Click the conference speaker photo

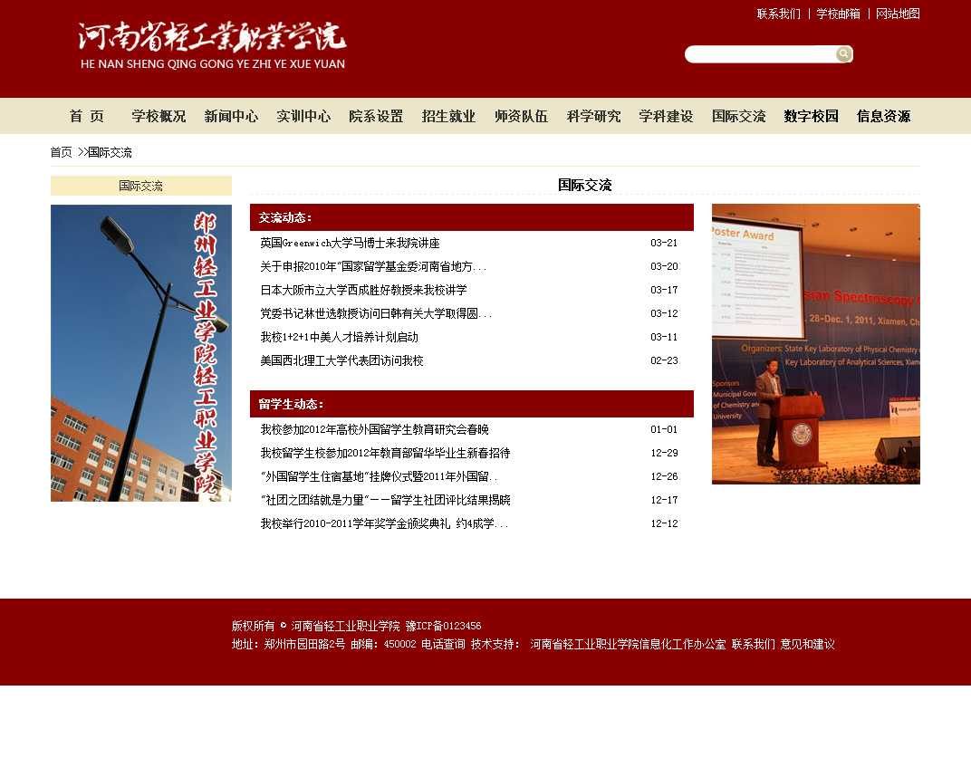[x=815, y=344]
